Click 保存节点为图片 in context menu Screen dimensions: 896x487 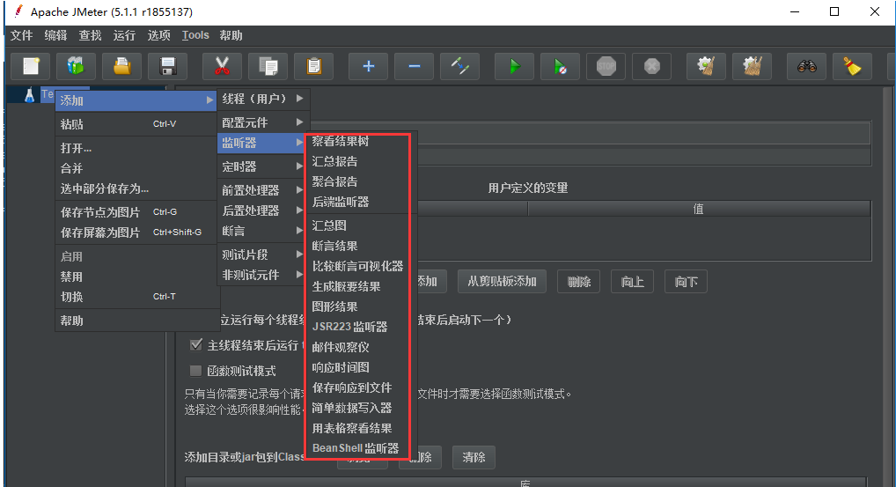136,212
